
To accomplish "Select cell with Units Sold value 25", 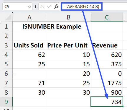I will [29, 64].
